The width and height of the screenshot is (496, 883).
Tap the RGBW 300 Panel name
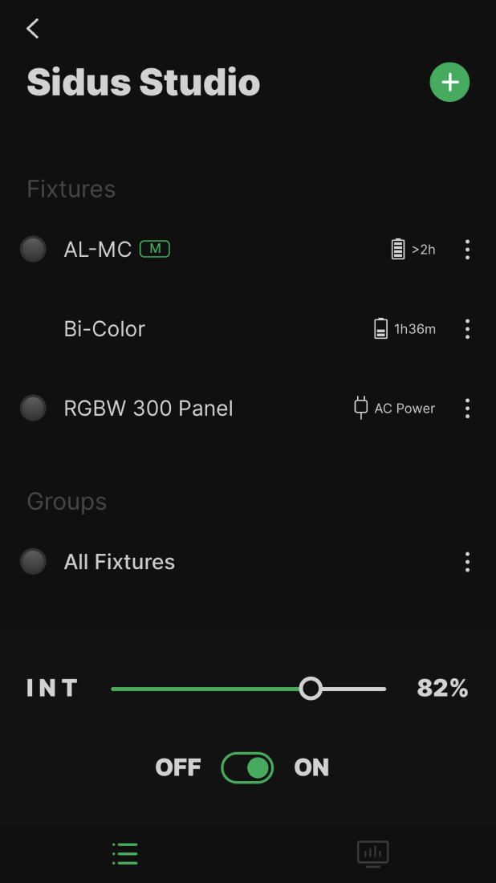[148, 408]
